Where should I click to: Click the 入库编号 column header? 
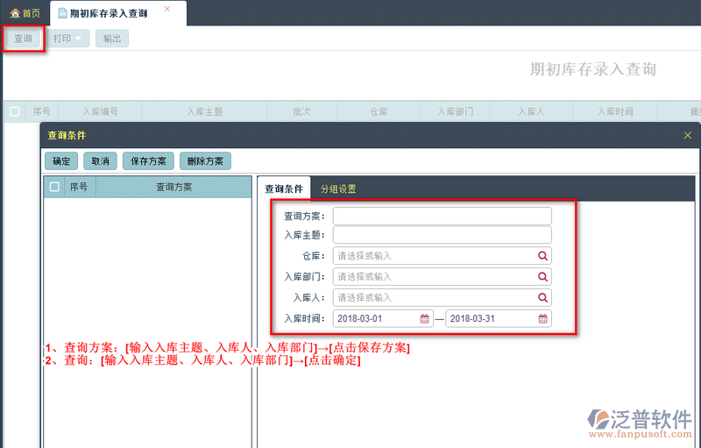(x=100, y=111)
